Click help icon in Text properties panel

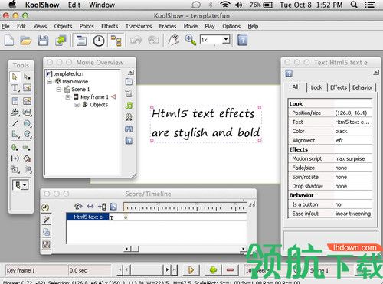[289, 73]
